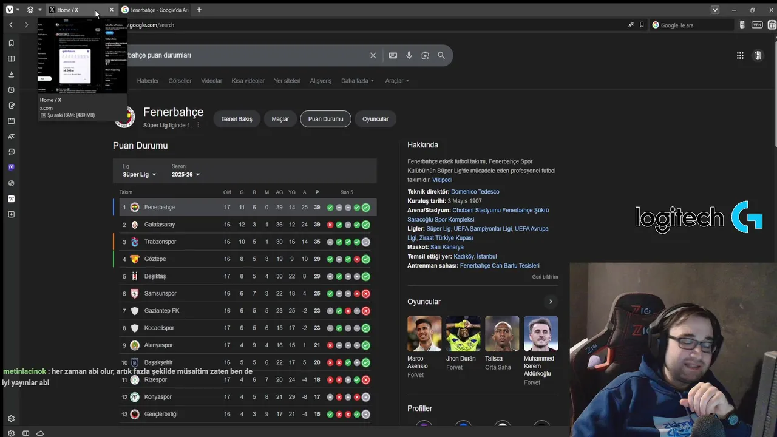Image resolution: width=777 pixels, height=437 pixels.
Task: Bookmark this page from address bar
Action: click(642, 25)
